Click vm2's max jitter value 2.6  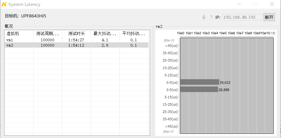(x=105, y=45)
